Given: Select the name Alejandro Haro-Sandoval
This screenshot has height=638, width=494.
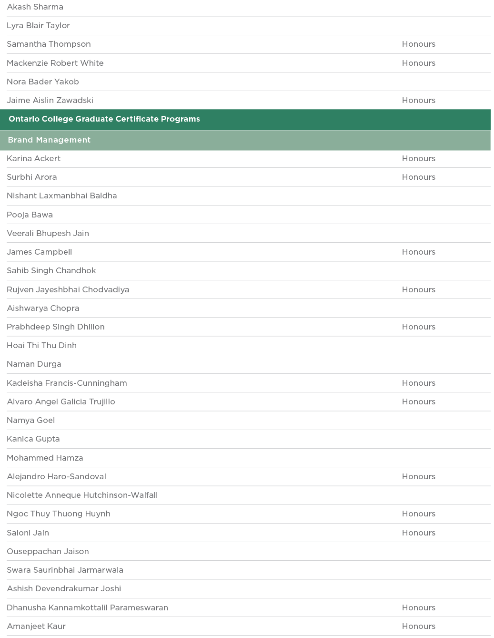Looking at the screenshot, I should click(57, 477).
